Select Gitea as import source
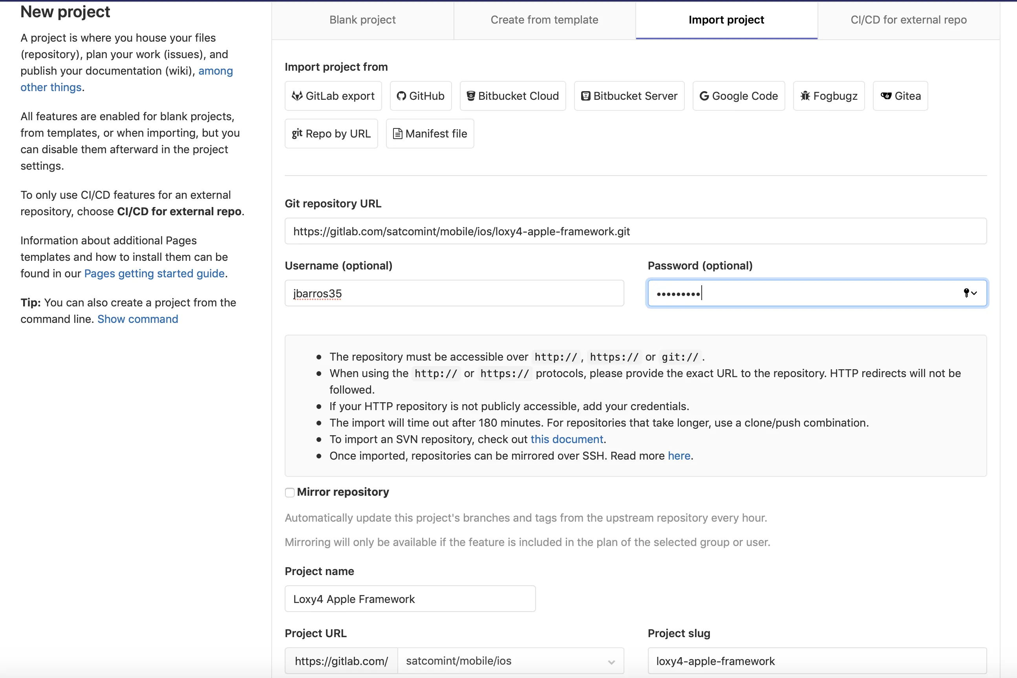 click(900, 96)
